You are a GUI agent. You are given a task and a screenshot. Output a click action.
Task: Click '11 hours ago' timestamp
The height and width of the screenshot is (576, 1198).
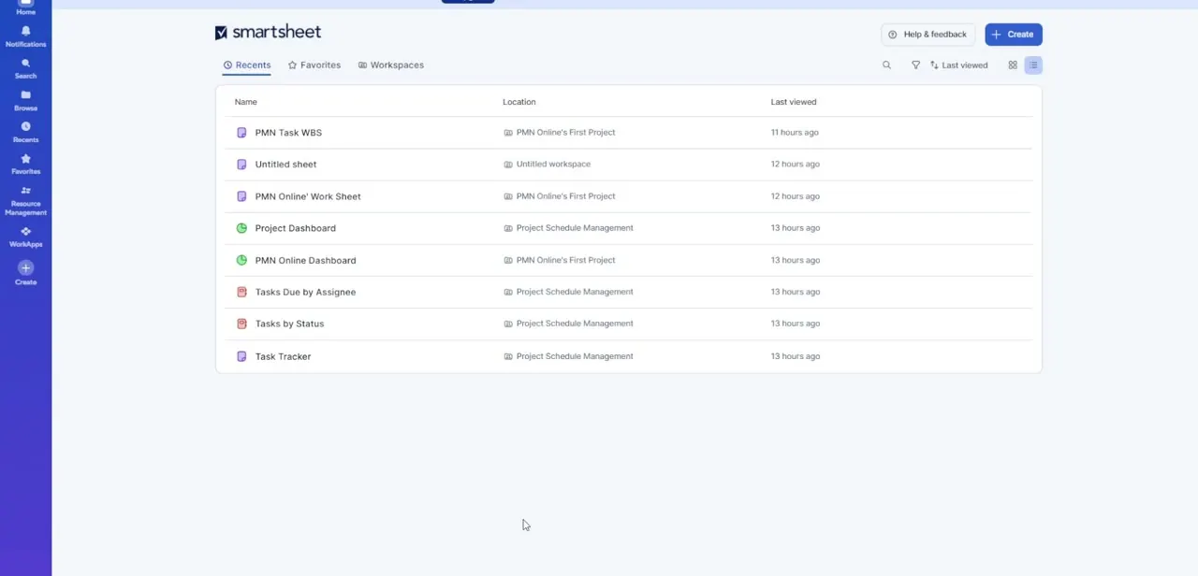tap(795, 133)
